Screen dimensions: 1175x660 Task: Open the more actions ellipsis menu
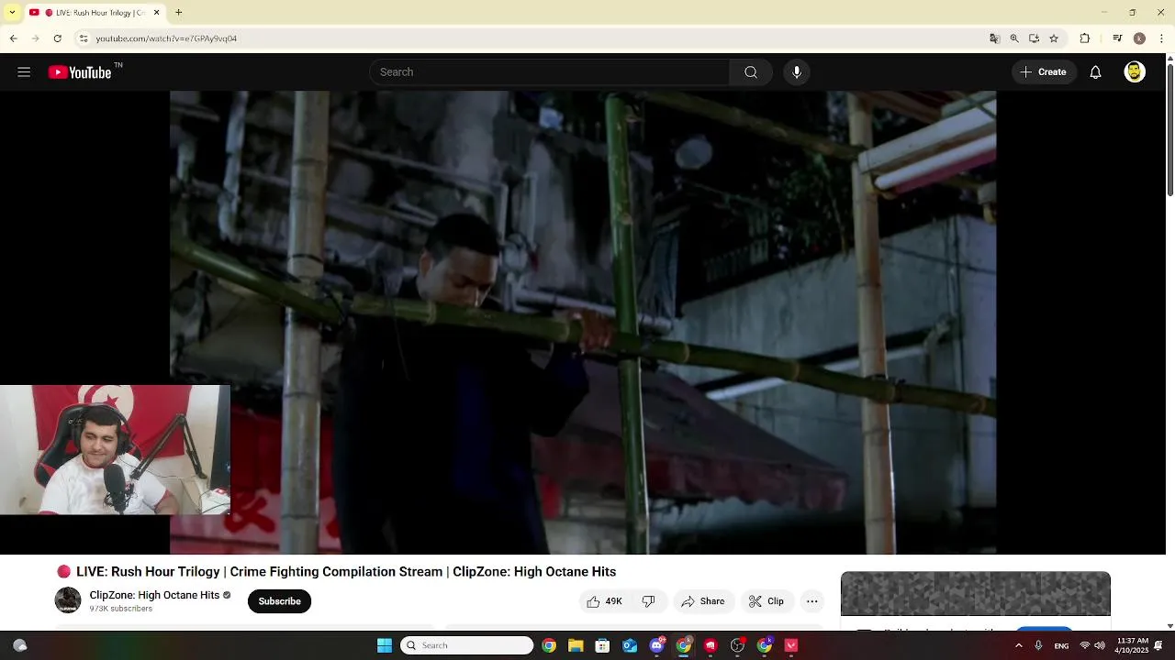pos(811,601)
